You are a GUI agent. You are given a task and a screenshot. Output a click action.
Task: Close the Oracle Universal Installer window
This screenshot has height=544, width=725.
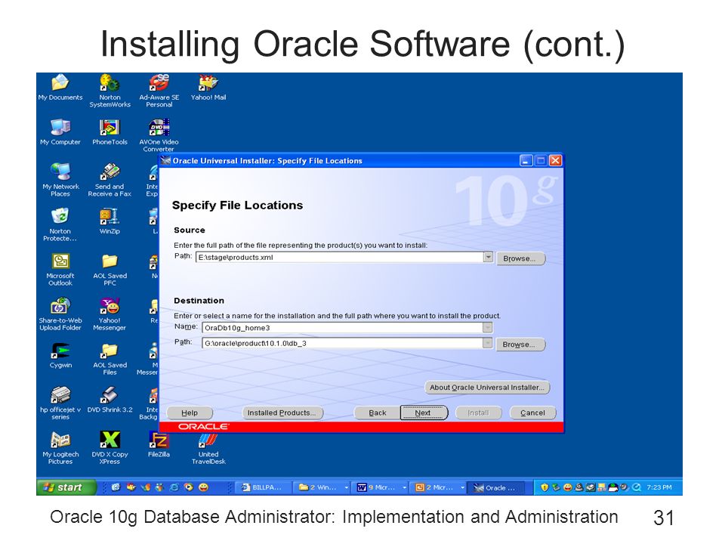coord(555,160)
